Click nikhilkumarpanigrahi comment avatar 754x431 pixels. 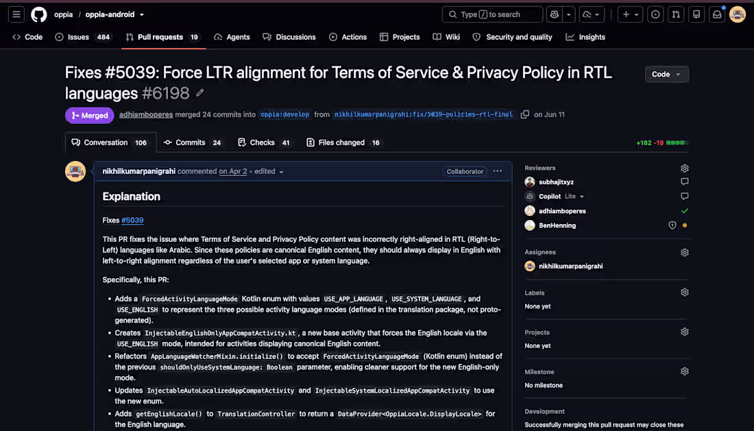(75, 171)
